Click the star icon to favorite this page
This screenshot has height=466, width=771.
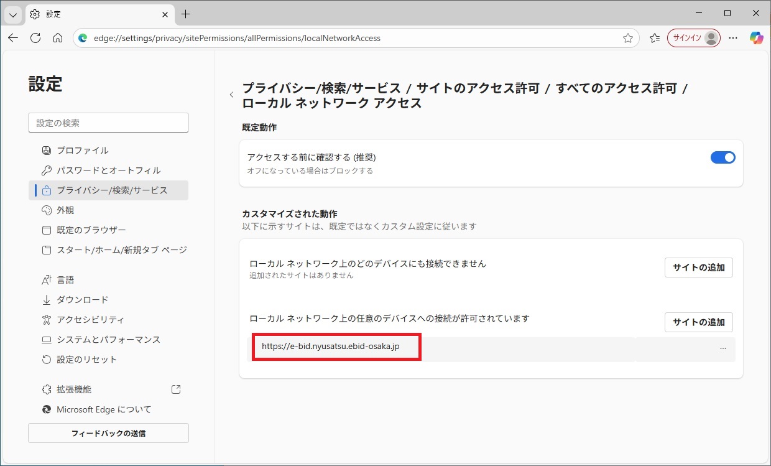point(628,38)
